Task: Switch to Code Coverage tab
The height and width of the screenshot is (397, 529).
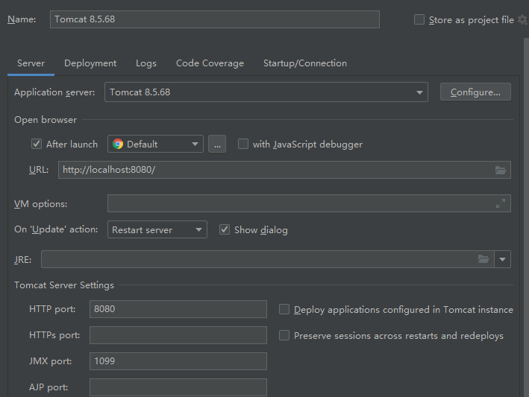Action: (x=210, y=63)
